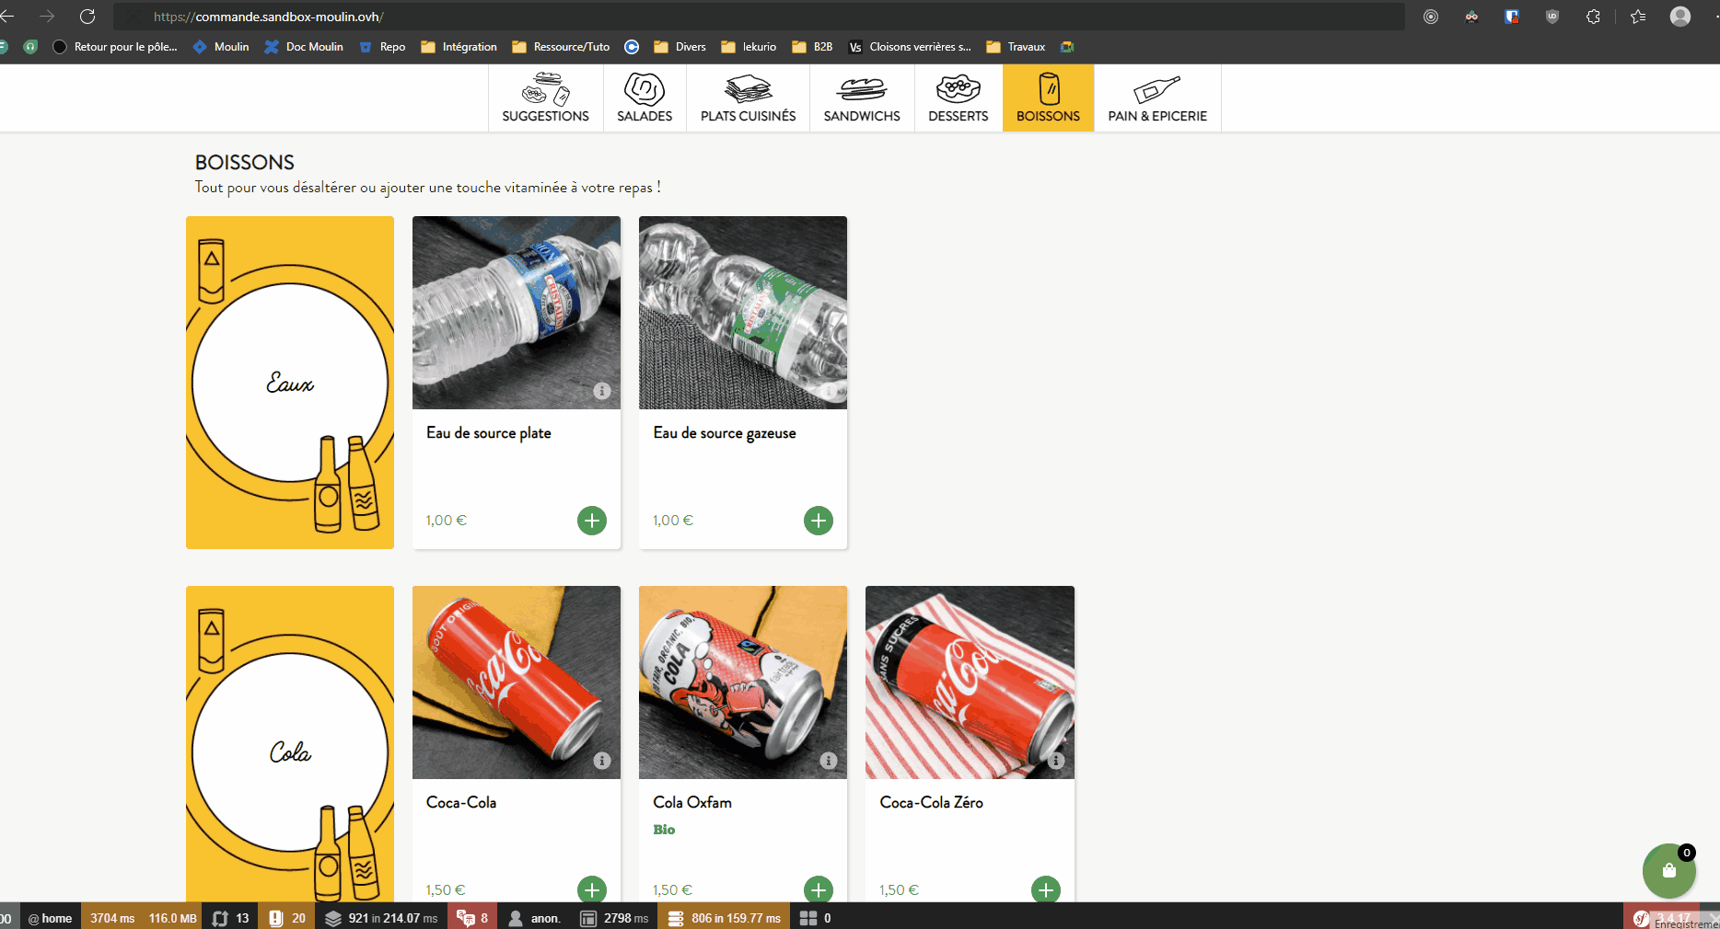Open PAIN & EPICERIE tab
The width and height of the screenshot is (1720, 929).
(x=1157, y=98)
